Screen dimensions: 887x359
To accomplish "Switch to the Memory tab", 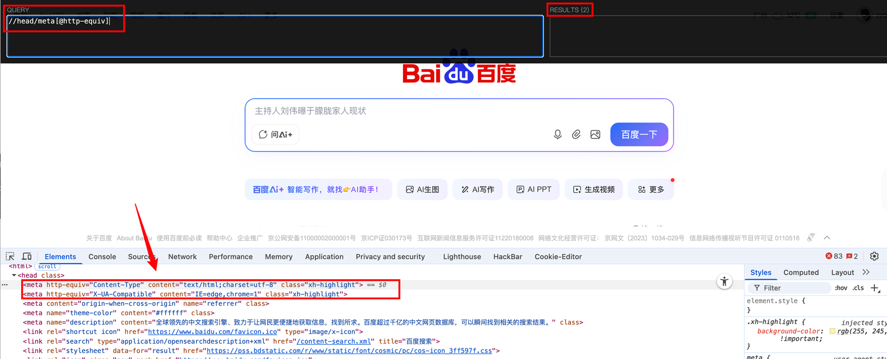I will (x=279, y=257).
